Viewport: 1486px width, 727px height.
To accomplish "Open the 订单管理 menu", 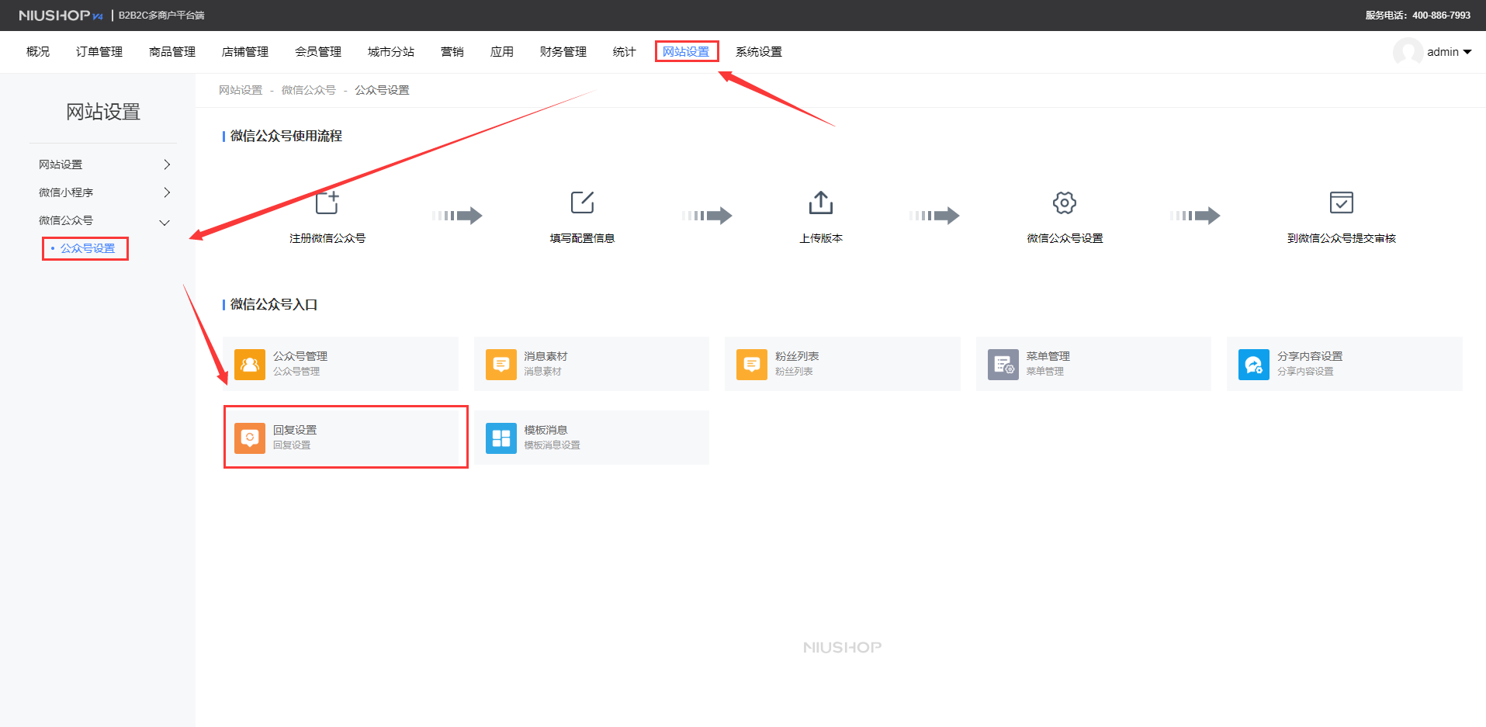I will tap(99, 52).
